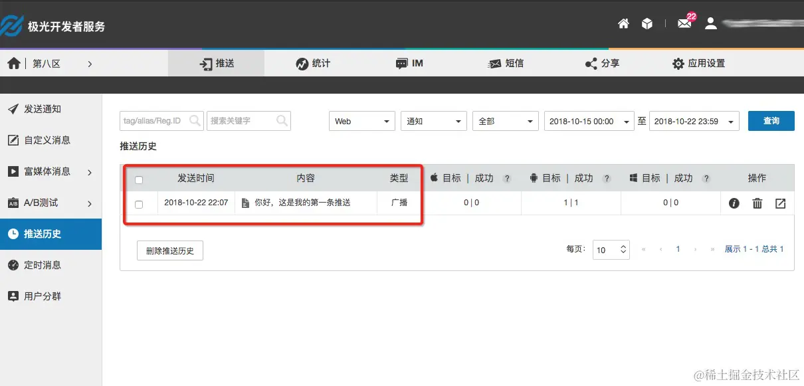The height and width of the screenshot is (386, 804).
Task: Open the product cube icon in the top bar
Action: tap(647, 23)
